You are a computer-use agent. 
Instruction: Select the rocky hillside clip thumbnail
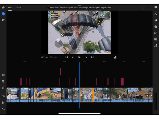tap(119, 95)
